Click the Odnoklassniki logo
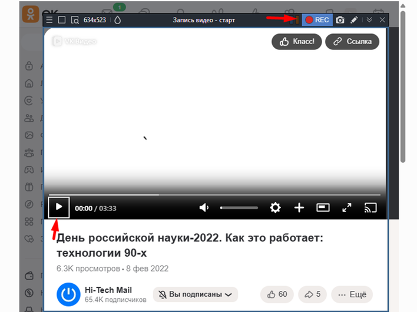 pos(31,14)
